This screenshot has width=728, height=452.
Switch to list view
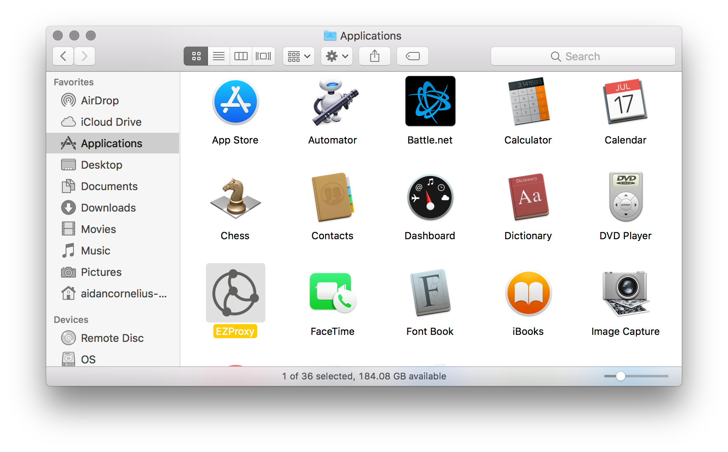pyautogui.click(x=219, y=56)
